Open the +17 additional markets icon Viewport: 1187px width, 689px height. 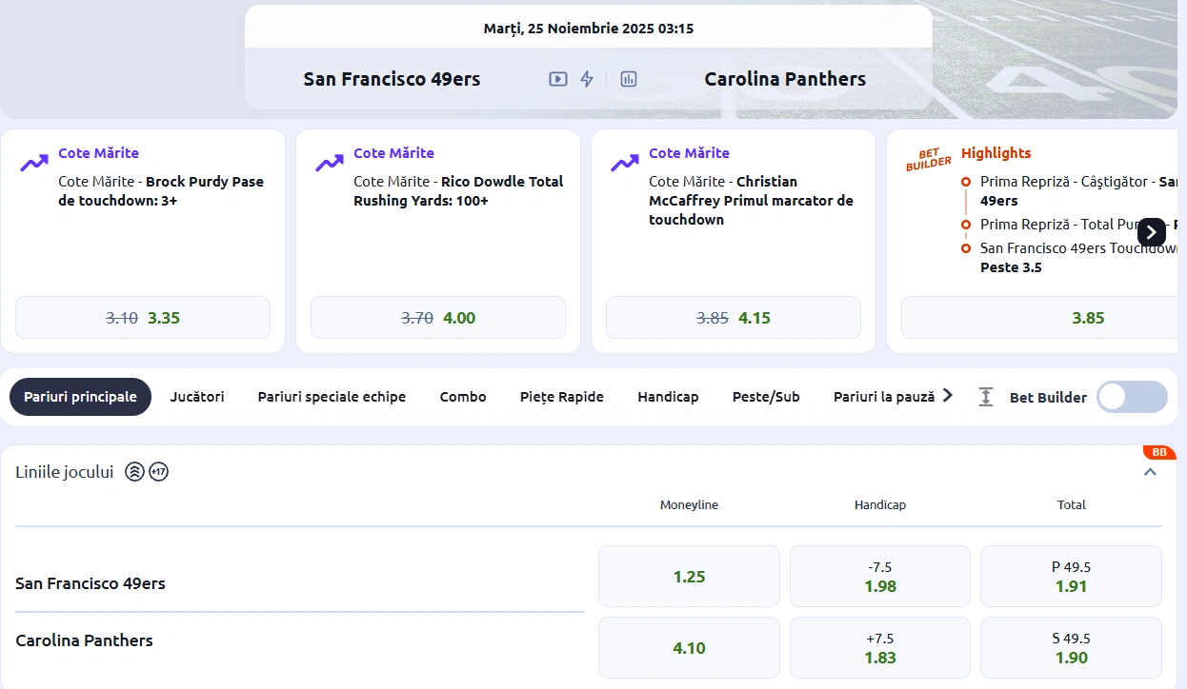pyautogui.click(x=158, y=471)
